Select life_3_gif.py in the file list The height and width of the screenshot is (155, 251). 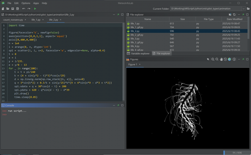pyautogui.click(x=137, y=42)
